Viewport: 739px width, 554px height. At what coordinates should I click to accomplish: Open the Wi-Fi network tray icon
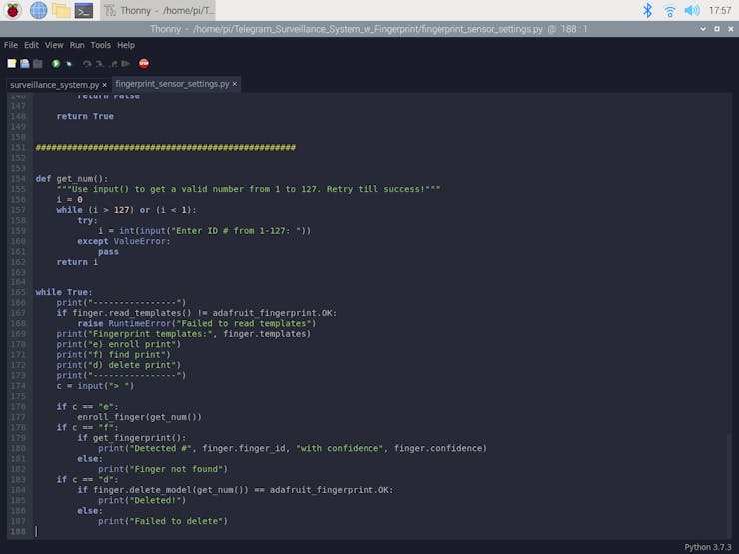669,10
